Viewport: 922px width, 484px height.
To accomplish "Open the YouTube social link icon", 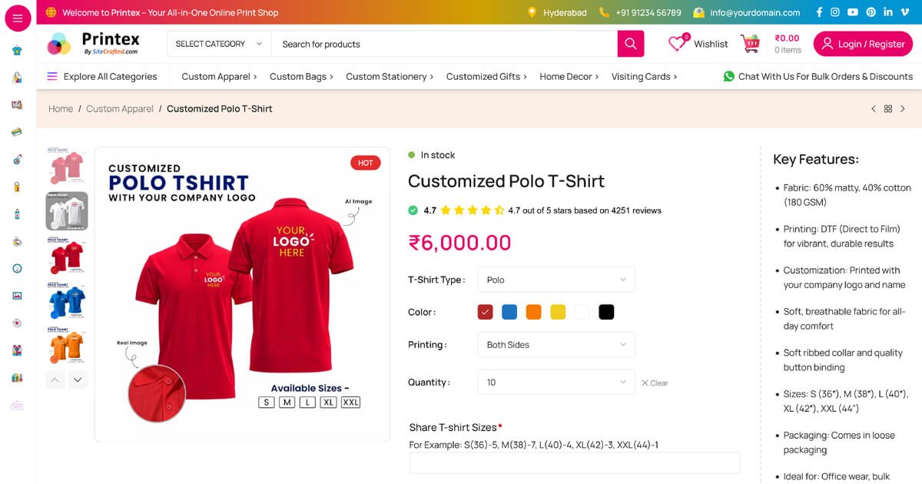I will click(853, 12).
